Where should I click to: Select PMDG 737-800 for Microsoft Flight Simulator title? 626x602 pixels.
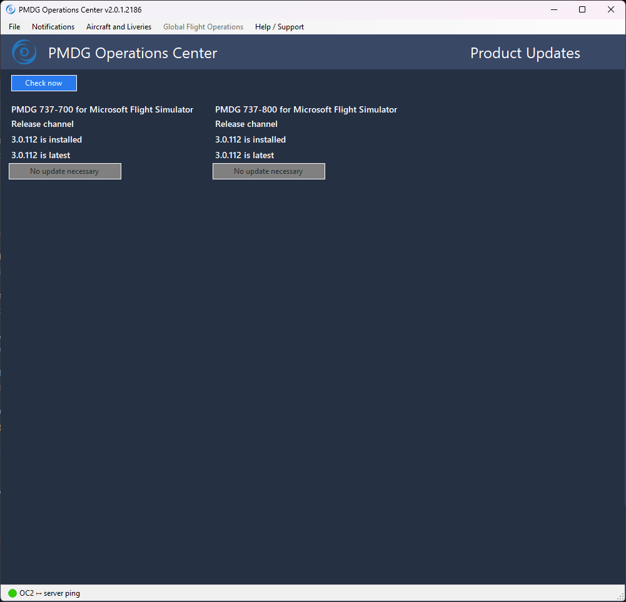click(x=306, y=109)
